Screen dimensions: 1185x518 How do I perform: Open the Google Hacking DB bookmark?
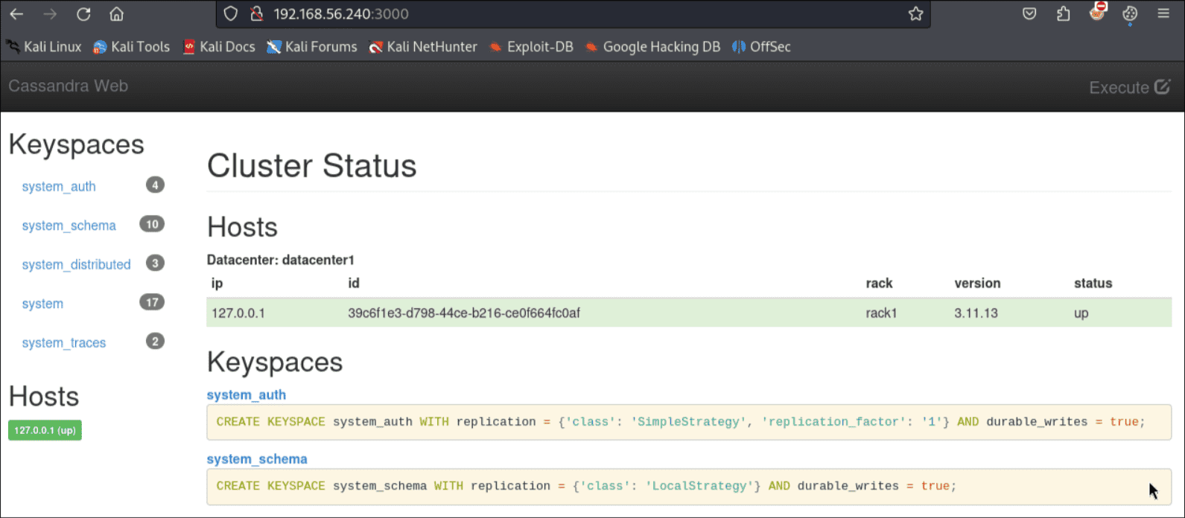pyautogui.click(x=652, y=47)
